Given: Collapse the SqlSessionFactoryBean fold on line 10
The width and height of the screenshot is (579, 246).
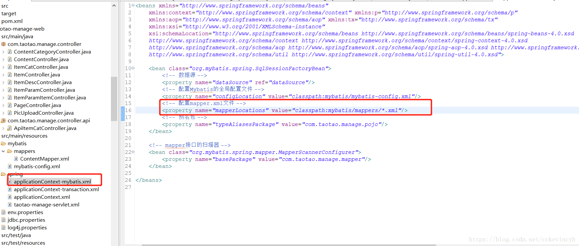Looking at the screenshot, I should 133,68.
